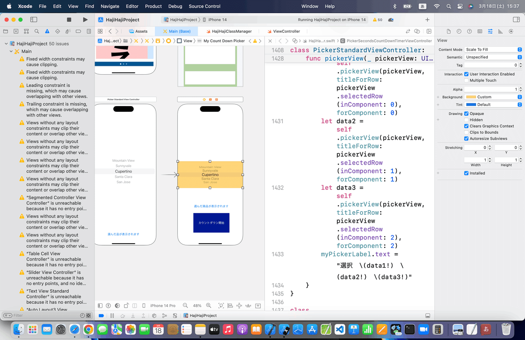Select Cupertino in the yellow picker view
525x340 pixels.
click(x=210, y=175)
